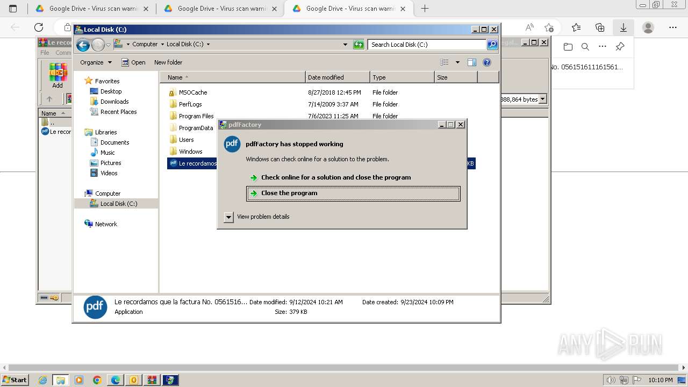Click the Open button in Explorer toolbar
The image size is (688, 387).
tap(133, 62)
